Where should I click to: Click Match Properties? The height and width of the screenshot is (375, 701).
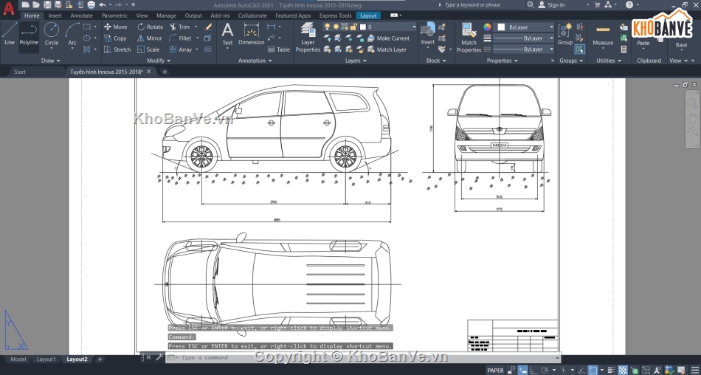coord(469,38)
